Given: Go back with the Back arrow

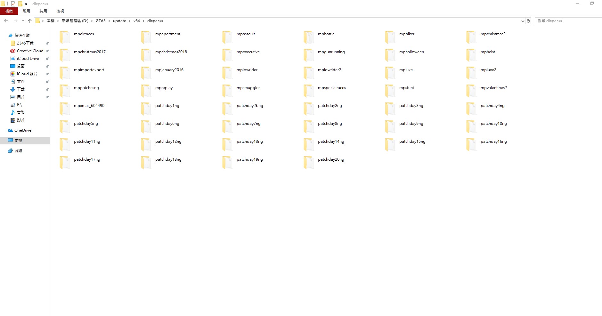Looking at the screenshot, I should click(6, 21).
